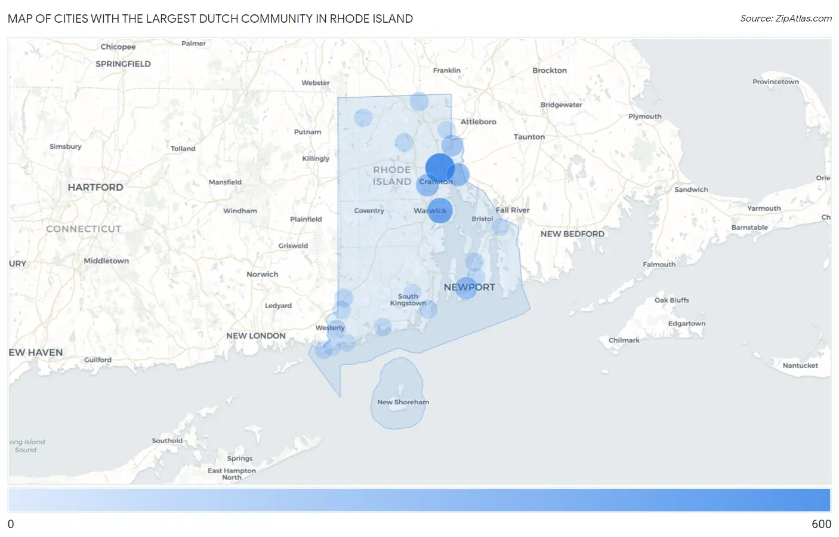This screenshot has height=537, width=839.
Task: Click the legend minimum value 0
Action: click(11, 524)
